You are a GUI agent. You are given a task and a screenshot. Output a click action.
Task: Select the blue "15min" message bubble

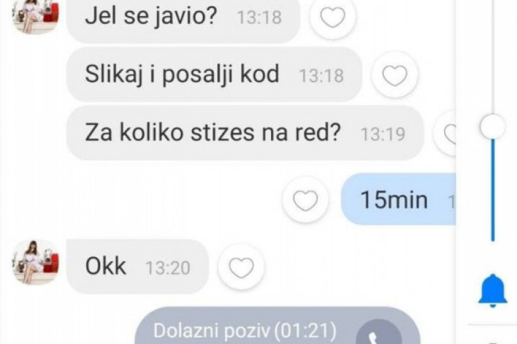(398, 199)
